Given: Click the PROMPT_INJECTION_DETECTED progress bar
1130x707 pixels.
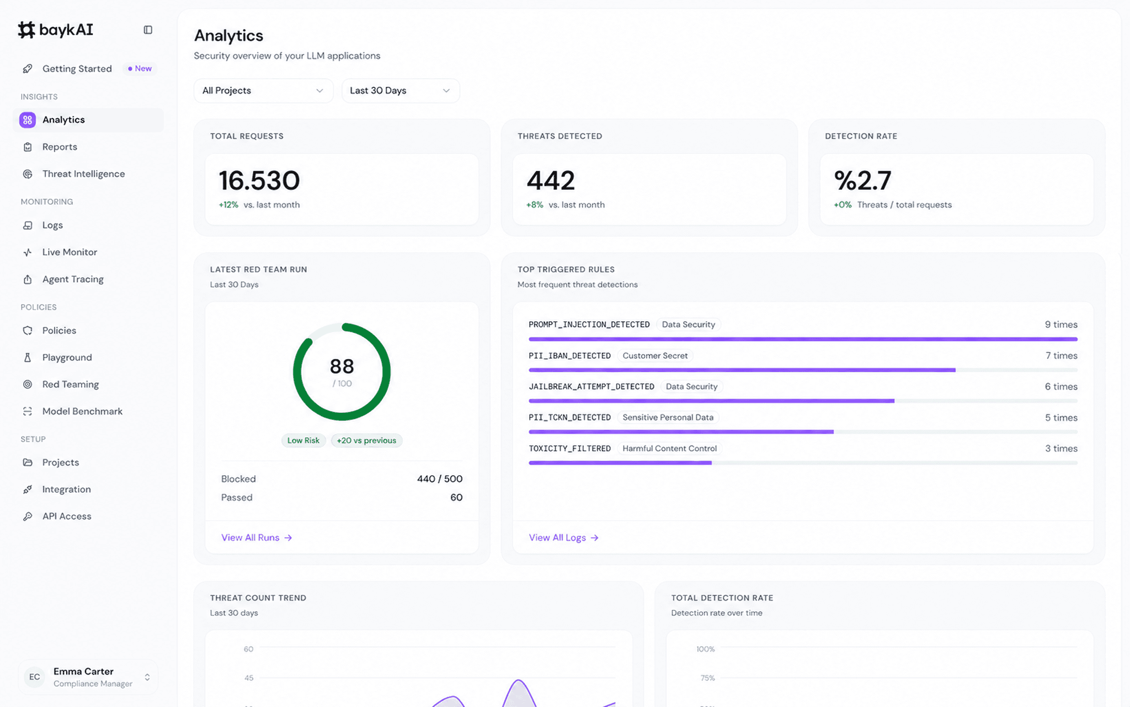Looking at the screenshot, I should tap(803, 339).
